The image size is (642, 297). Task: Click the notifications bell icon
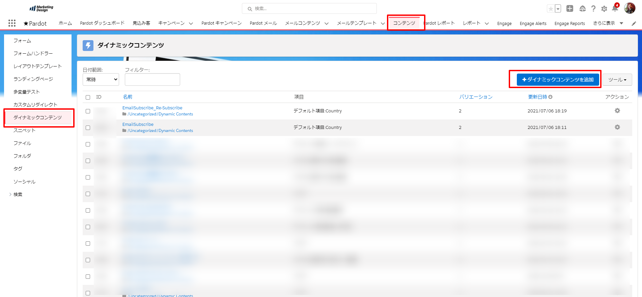click(615, 9)
